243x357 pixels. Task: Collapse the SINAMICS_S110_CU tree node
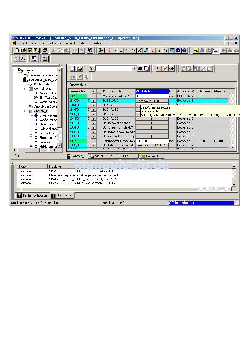coord(20,80)
